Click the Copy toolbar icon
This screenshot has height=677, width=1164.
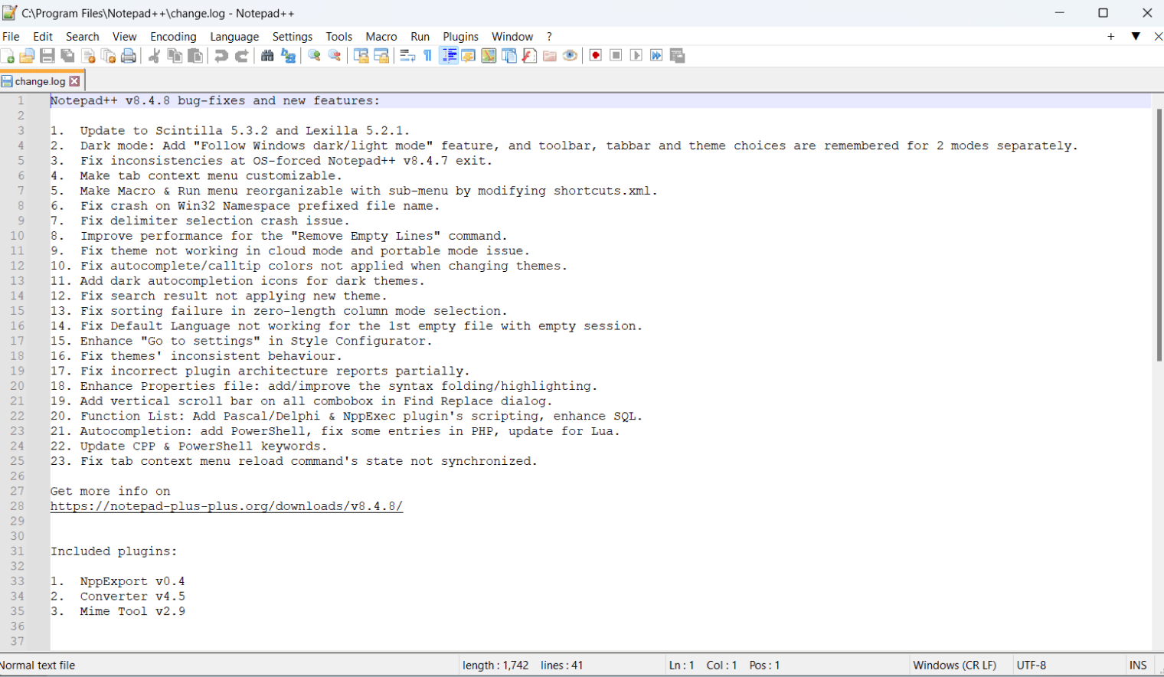tap(175, 56)
